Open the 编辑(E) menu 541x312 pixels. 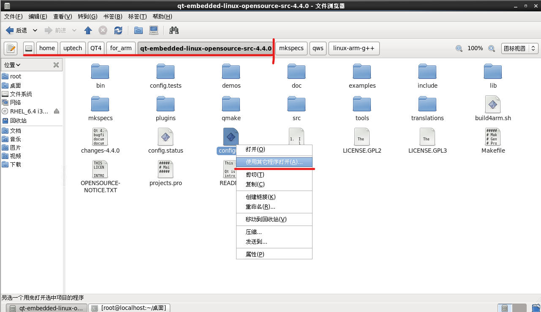pos(38,16)
